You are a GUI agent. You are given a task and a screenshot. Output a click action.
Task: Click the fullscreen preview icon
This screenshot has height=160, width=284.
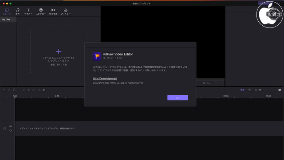click(x=221, y=83)
